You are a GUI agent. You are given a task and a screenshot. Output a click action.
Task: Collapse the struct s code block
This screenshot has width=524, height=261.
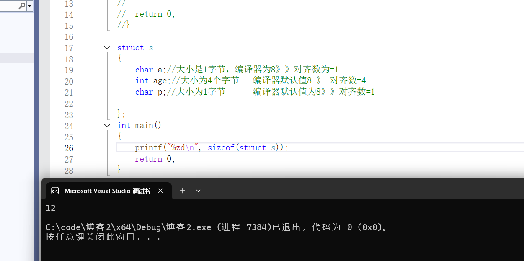(x=107, y=48)
